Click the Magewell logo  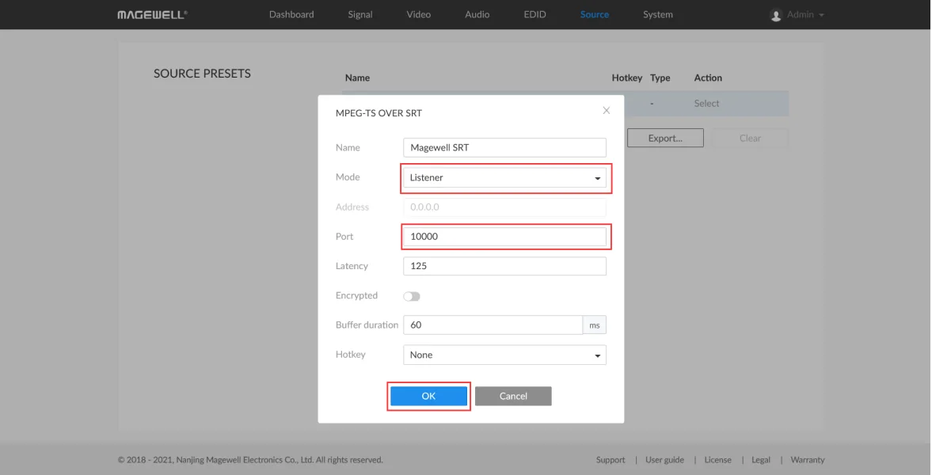tap(152, 15)
